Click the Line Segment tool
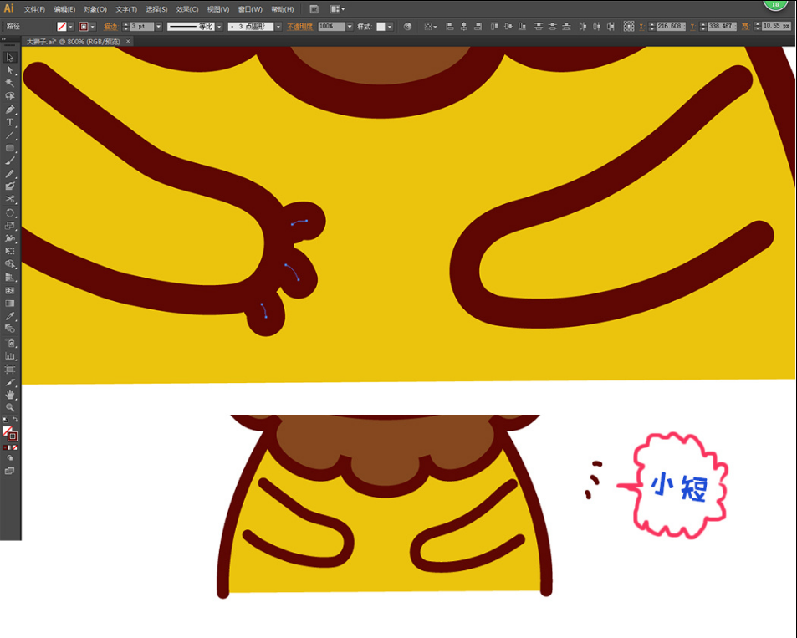797x638 pixels. [x=10, y=135]
